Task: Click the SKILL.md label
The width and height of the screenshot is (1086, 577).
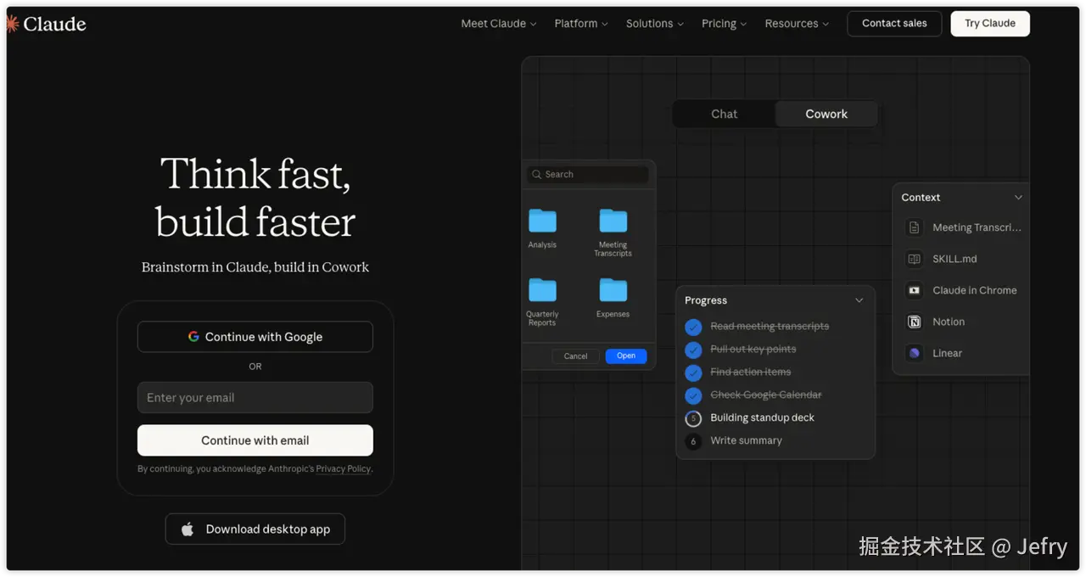Action: point(954,259)
